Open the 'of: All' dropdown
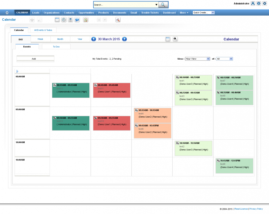The width and height of the screenshot is (269, 214). click(224, 59)
